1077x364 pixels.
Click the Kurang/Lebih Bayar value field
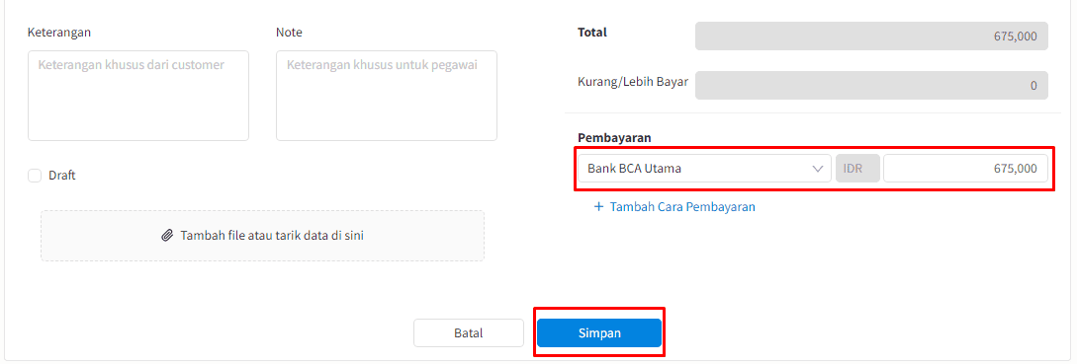click(871, 86)
